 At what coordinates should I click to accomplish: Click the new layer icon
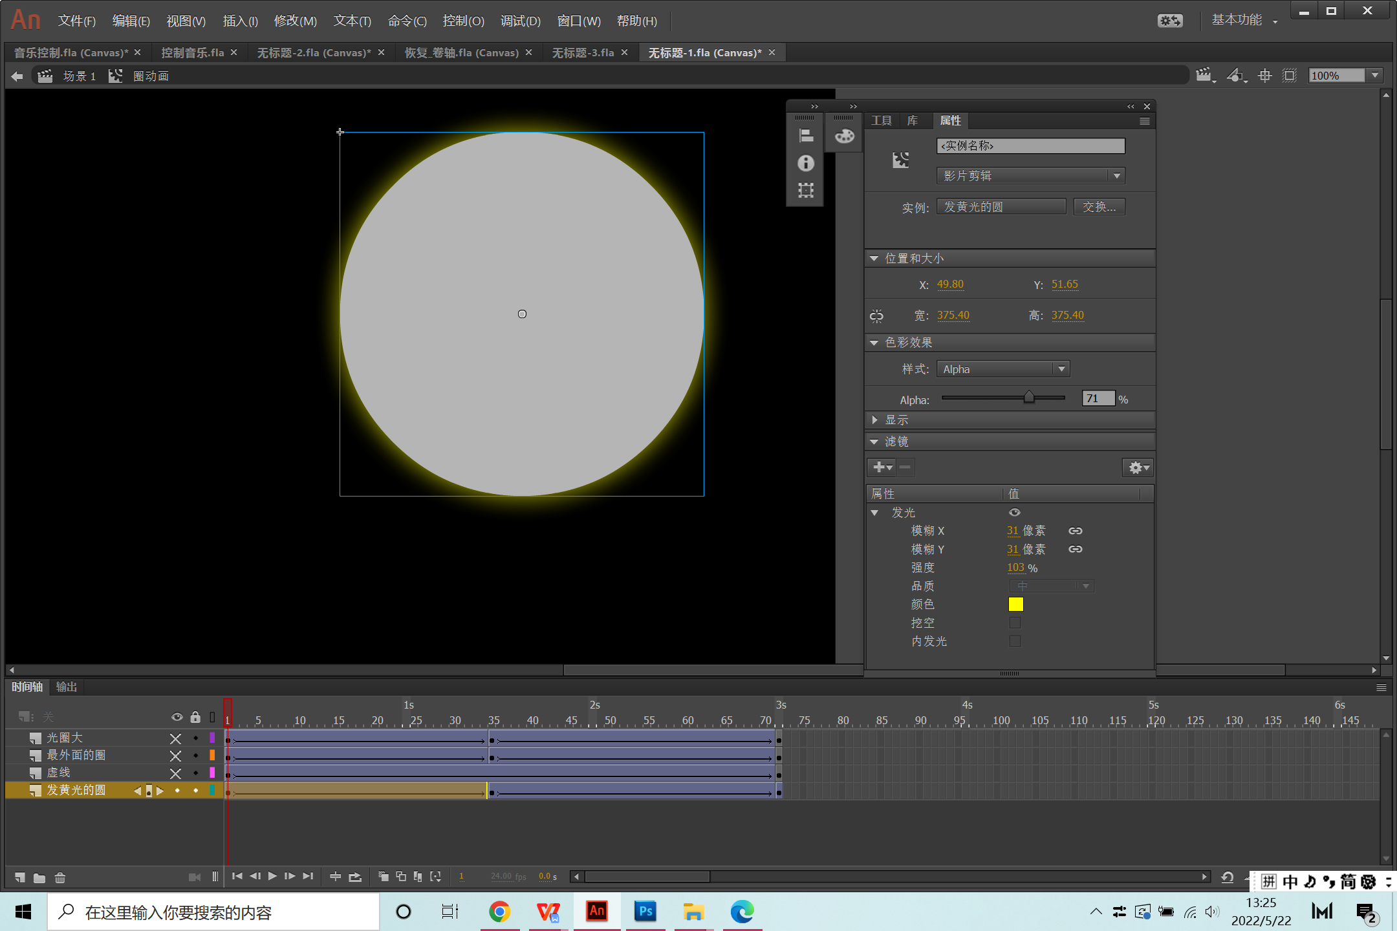point(19,877)
